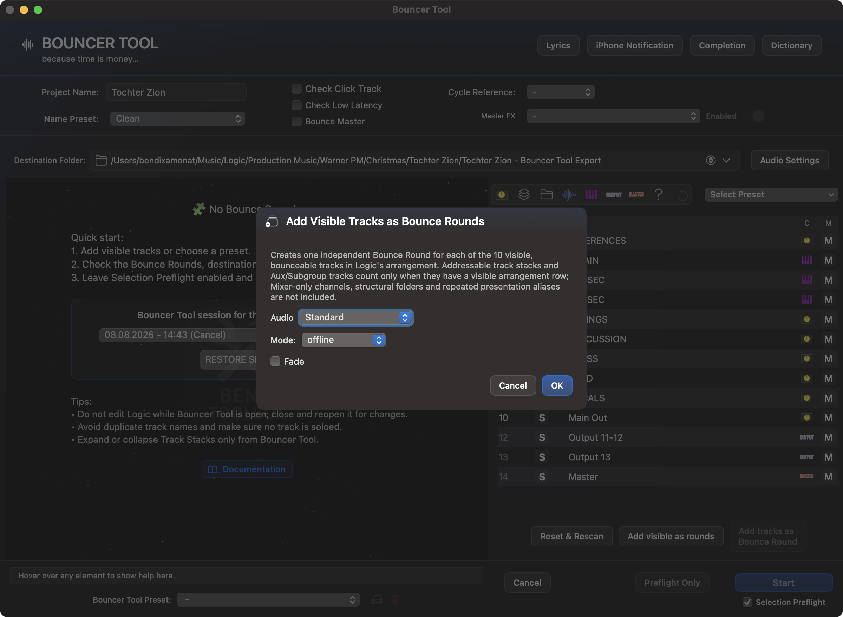Click the waveform logo next to BOUNCER TOOL
This screenshot has width=843, height=617.
point(28,44)
